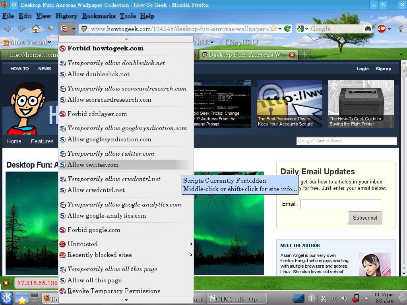Open a new tab with green plus
407x305 pixels.
click(x=304, y=55)
